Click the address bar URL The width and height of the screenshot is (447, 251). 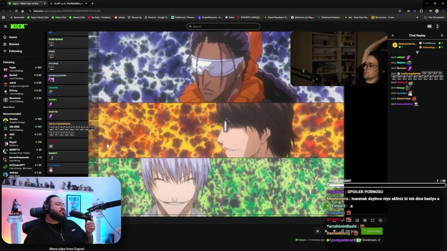(67, 11)
